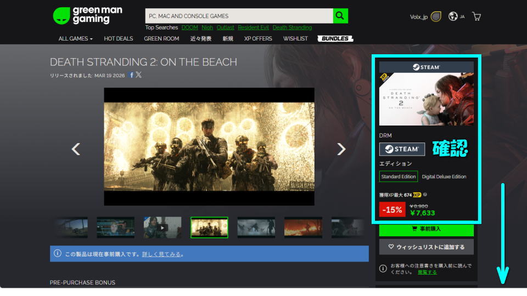Show previous media with left arrow
Screen dimensions: 527x296
pyautogui.click(x=76, y=149)
